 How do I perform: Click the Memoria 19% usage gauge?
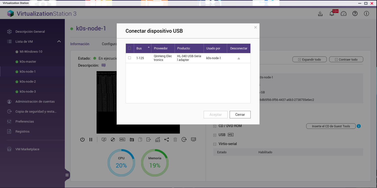tap(155, 163)
